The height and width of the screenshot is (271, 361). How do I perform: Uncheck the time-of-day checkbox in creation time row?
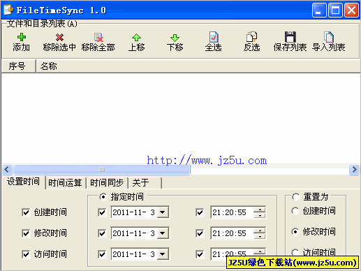tap(200, 212)
